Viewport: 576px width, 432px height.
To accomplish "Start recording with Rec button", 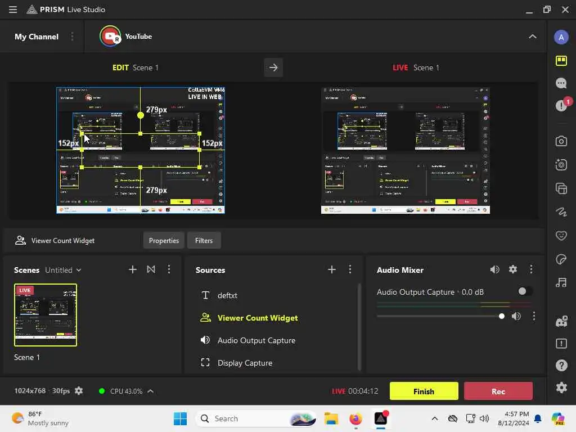I will pyautogui.click(x=498, y=391).
